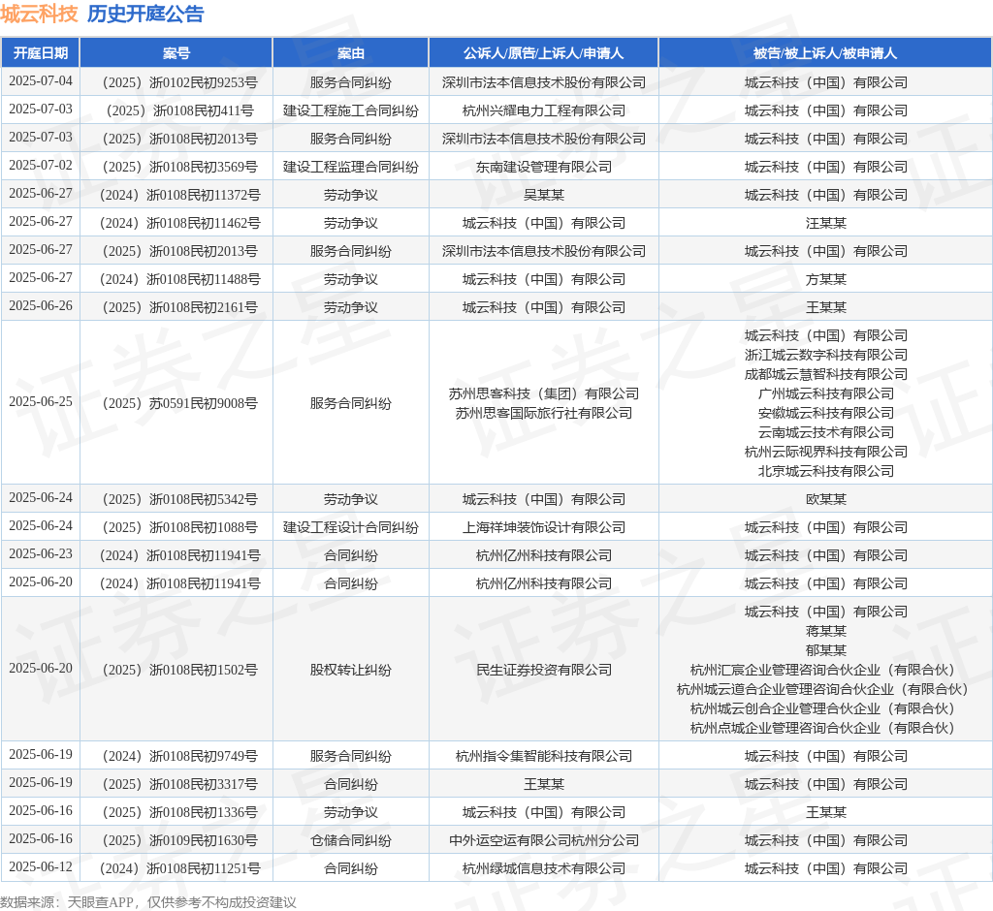Screen dimensions: 993x911
Task: Click plaintiff 杭州绿城信息技术有限公司
Action: tap(544, 868)
